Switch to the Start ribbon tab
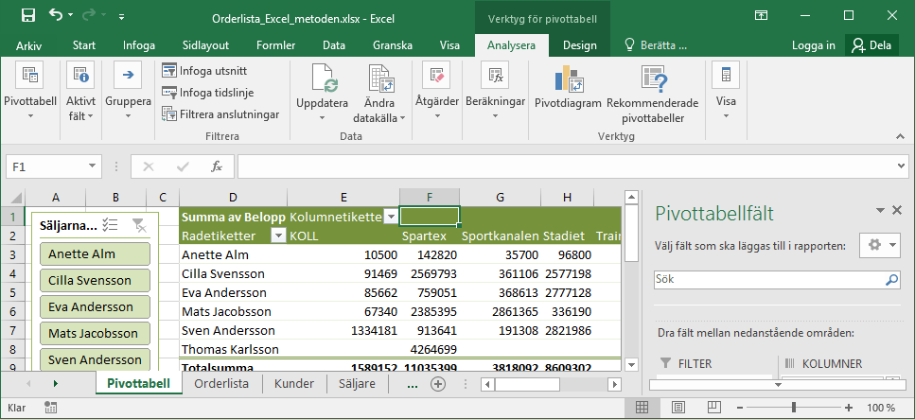 point(84,45)
